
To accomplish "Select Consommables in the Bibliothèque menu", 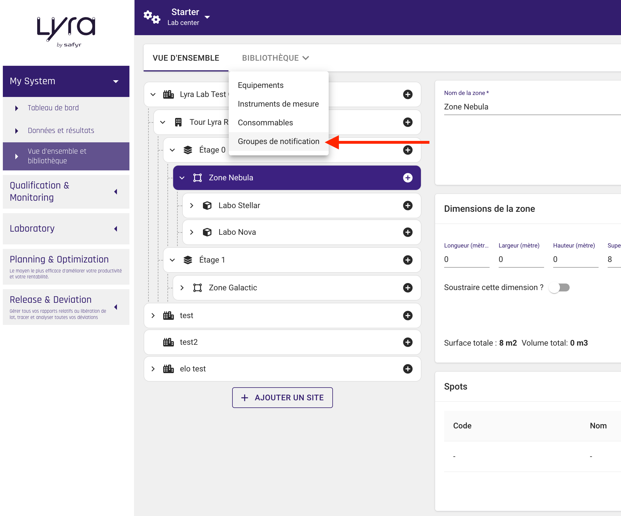I will tap(265, 122).
